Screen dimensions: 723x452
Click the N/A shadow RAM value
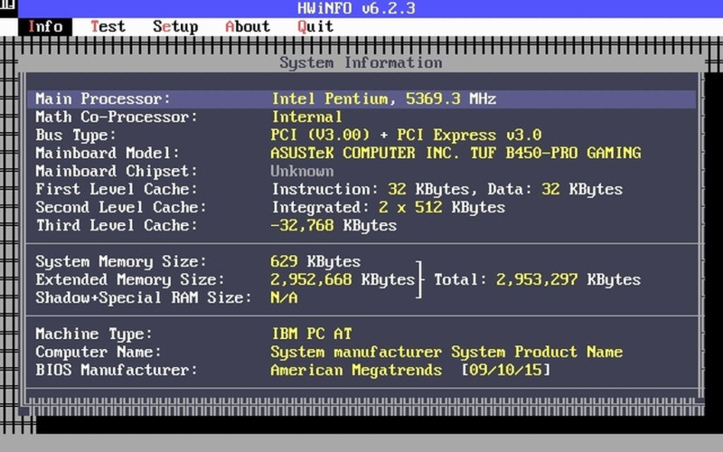(284, 297)
